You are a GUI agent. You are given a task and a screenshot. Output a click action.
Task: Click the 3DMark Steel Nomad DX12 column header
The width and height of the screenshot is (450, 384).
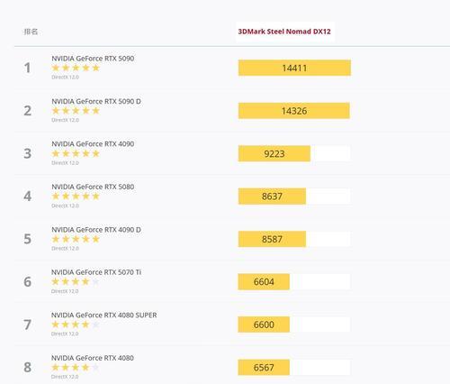click(284, 32)
